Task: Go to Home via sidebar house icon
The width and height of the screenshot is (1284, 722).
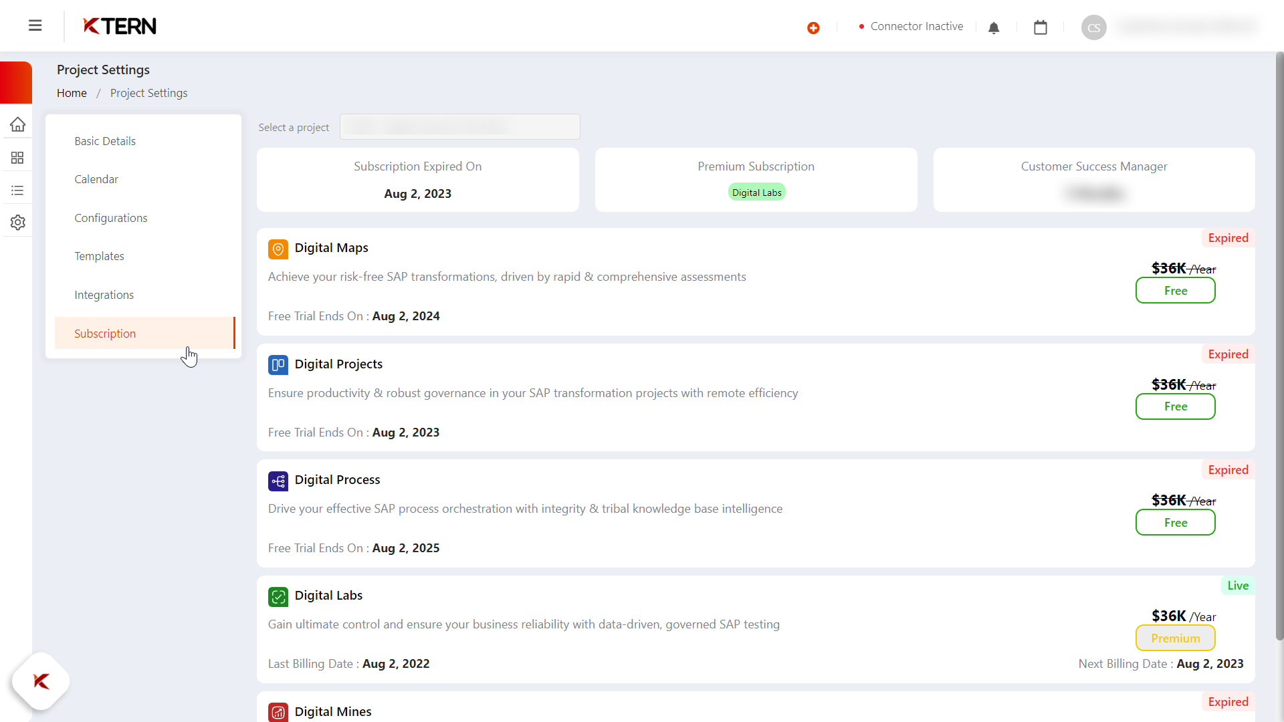Action: coord(17,124)
